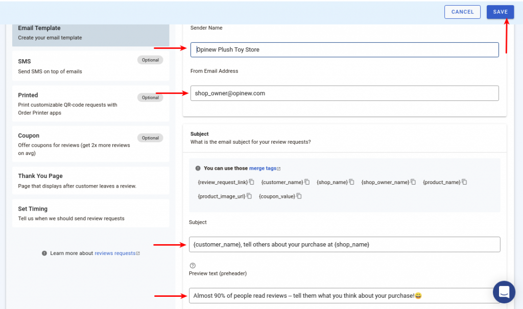Open the Thank You Page section
523x309 pixels.
click(91, 181)
